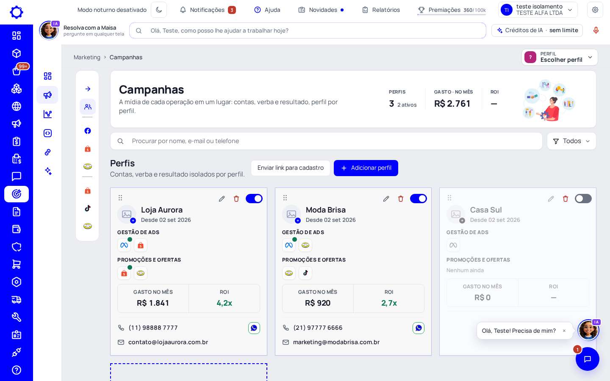
Task: Edit the Casa Sul profile
Action: 551,199
